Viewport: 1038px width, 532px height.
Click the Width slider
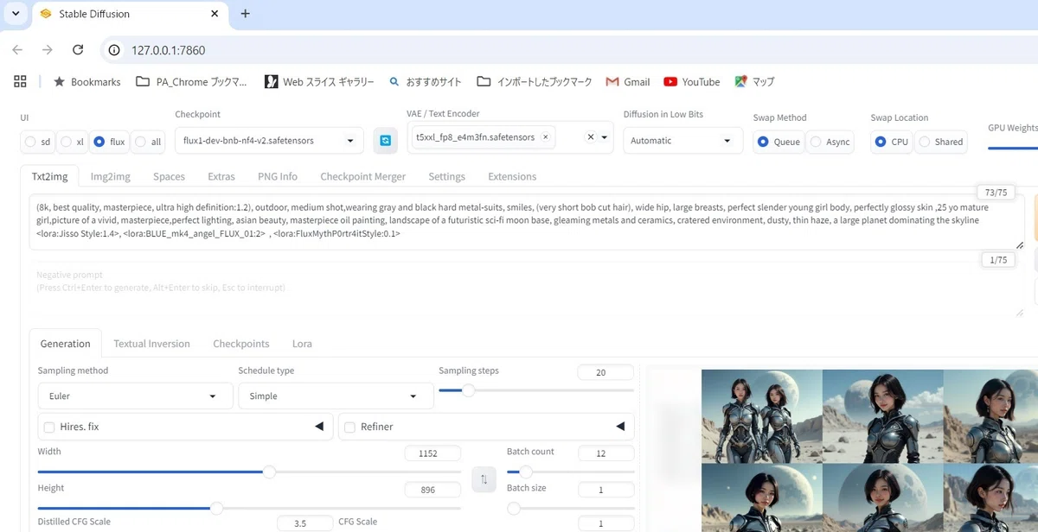250,472
